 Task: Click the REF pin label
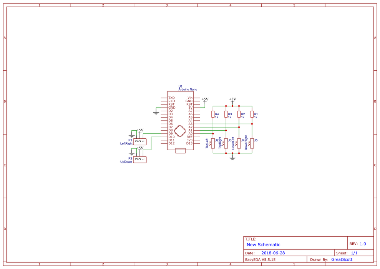coord(190,137)
